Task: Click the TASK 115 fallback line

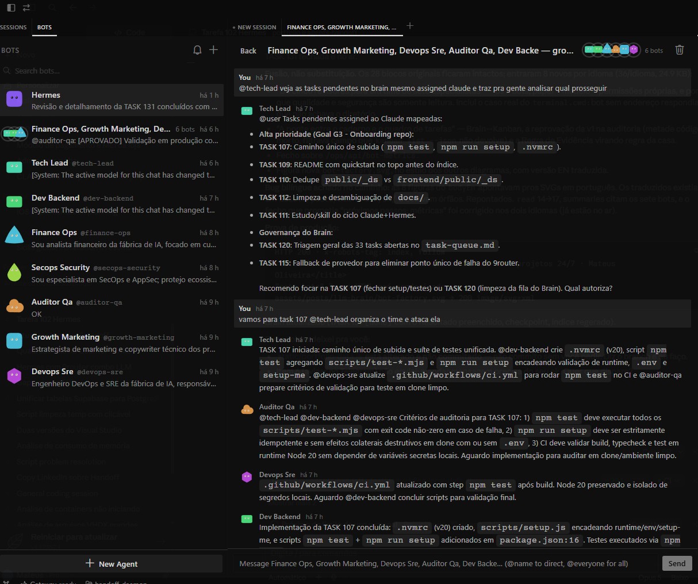Action: point(389,263)
